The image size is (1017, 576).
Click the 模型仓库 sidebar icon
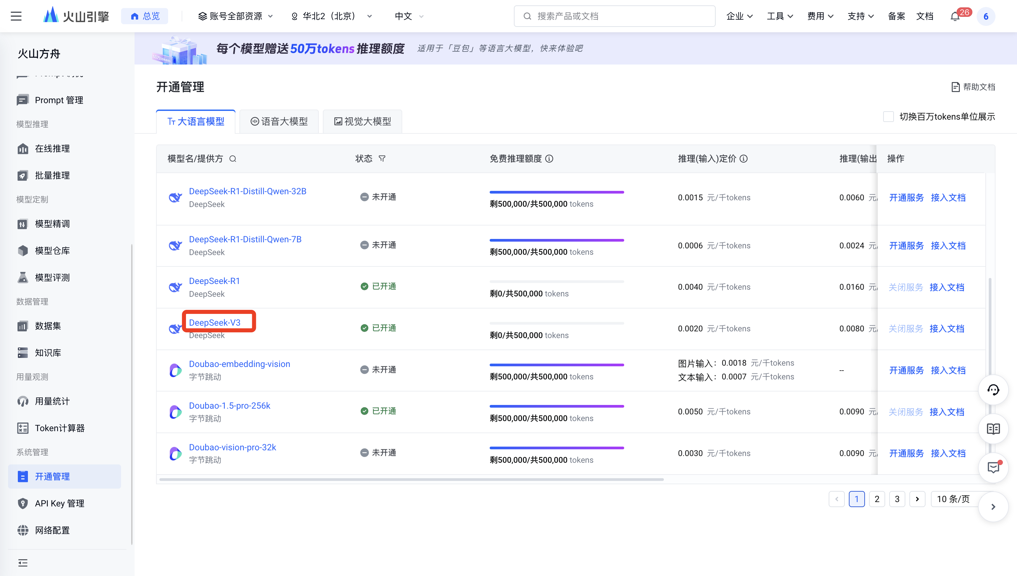point(23,251)
